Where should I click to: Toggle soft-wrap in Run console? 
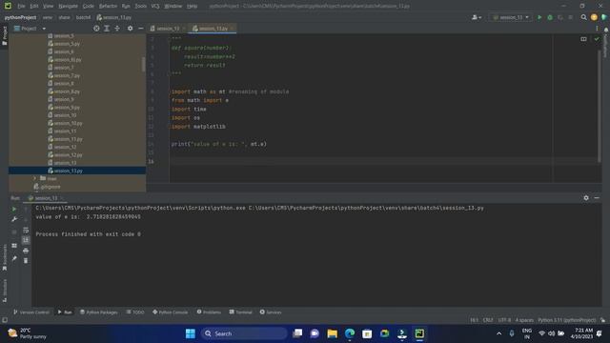point(26,231)
